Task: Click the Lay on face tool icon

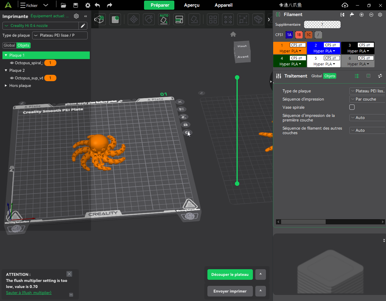Action: tap(194, 19)
